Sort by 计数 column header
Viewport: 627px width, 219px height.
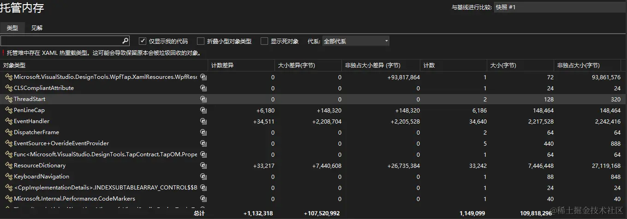pos(454,65)
